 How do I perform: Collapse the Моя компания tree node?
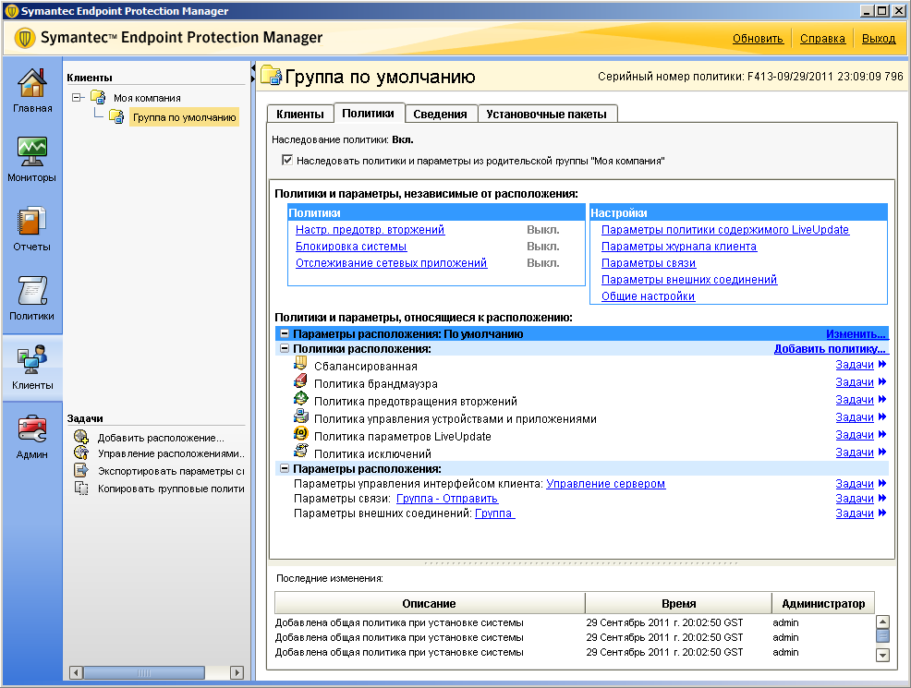(77, 98)
